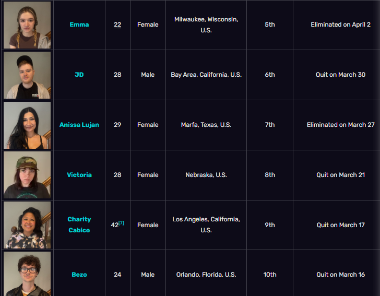The height and width of the screenshot is (296, 380).
Task: Select the age 29 cell
Action: [x=117, y=125]
